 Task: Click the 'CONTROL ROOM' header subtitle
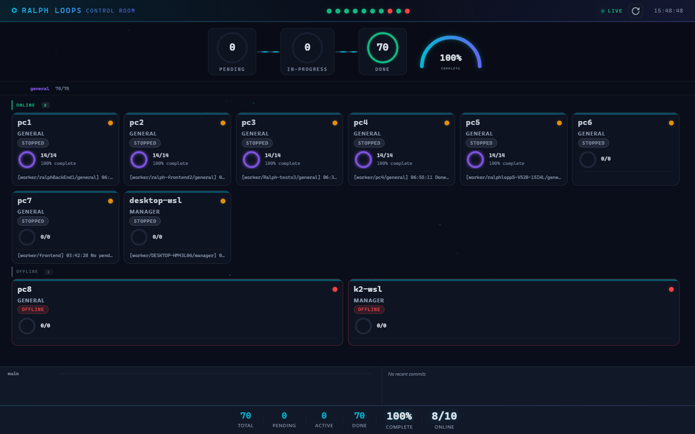click(x=111, y=11)
